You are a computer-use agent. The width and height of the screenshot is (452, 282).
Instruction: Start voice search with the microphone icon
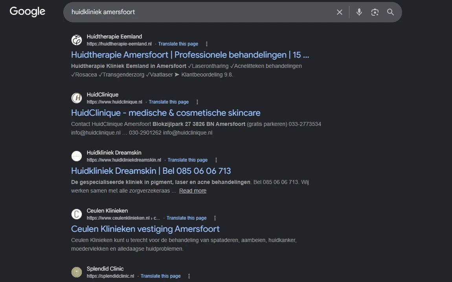coord(359,12)
